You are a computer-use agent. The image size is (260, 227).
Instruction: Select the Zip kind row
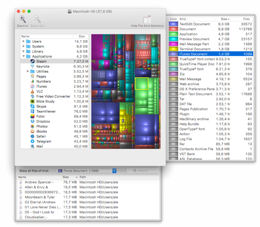click(x=211, y=74)
